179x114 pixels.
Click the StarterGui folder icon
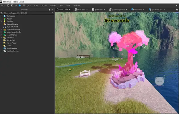point(4,38)
